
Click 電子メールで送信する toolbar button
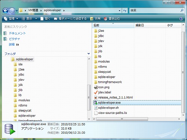point(70,19)
